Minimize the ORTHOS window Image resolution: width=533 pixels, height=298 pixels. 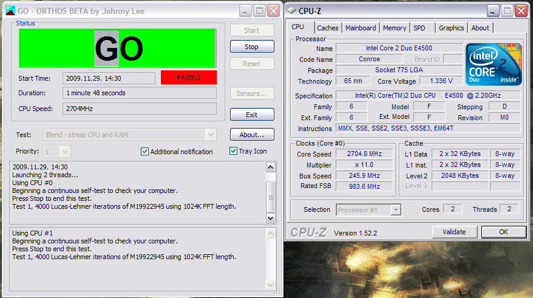pyautogui.click(x=245, y=11)
